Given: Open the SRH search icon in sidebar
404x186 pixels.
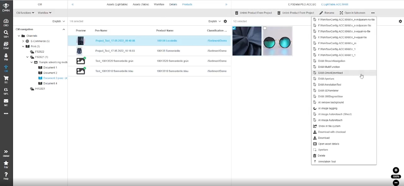Looking at the screenshot, I should click(6, 34).
